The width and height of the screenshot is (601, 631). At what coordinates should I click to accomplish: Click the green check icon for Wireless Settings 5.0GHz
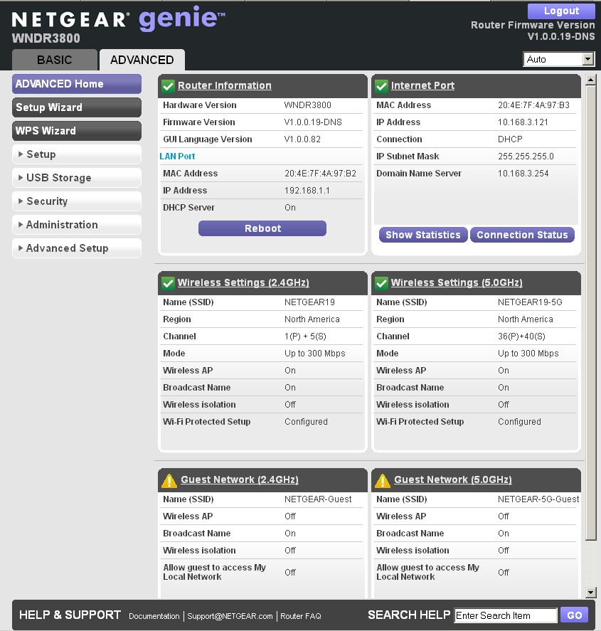click(x=381, y=283)
